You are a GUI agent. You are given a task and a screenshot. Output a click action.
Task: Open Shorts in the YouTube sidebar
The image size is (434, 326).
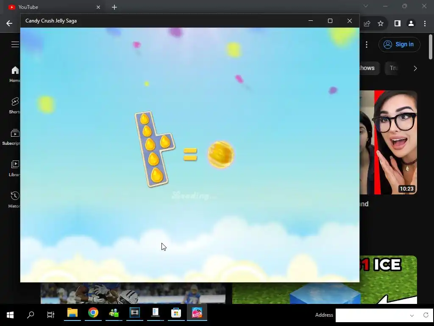point(14,106)
